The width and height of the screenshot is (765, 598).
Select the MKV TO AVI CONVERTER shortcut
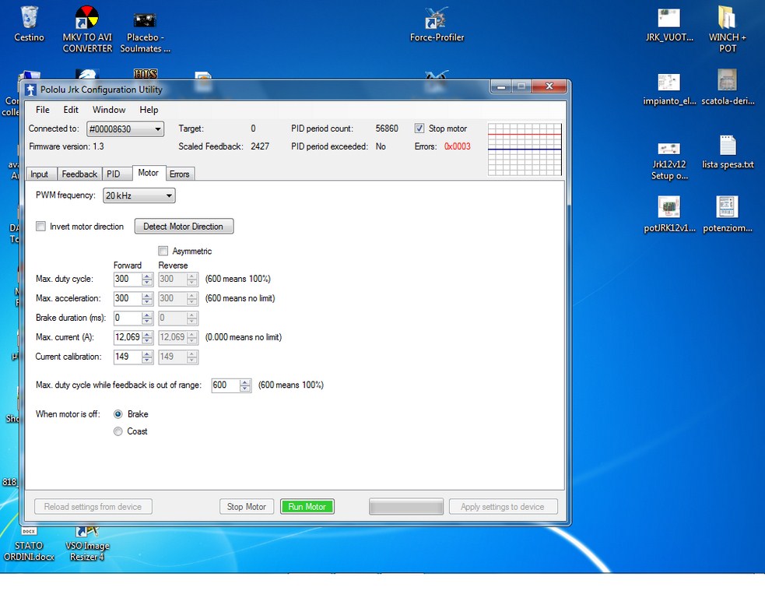(87, 30)
